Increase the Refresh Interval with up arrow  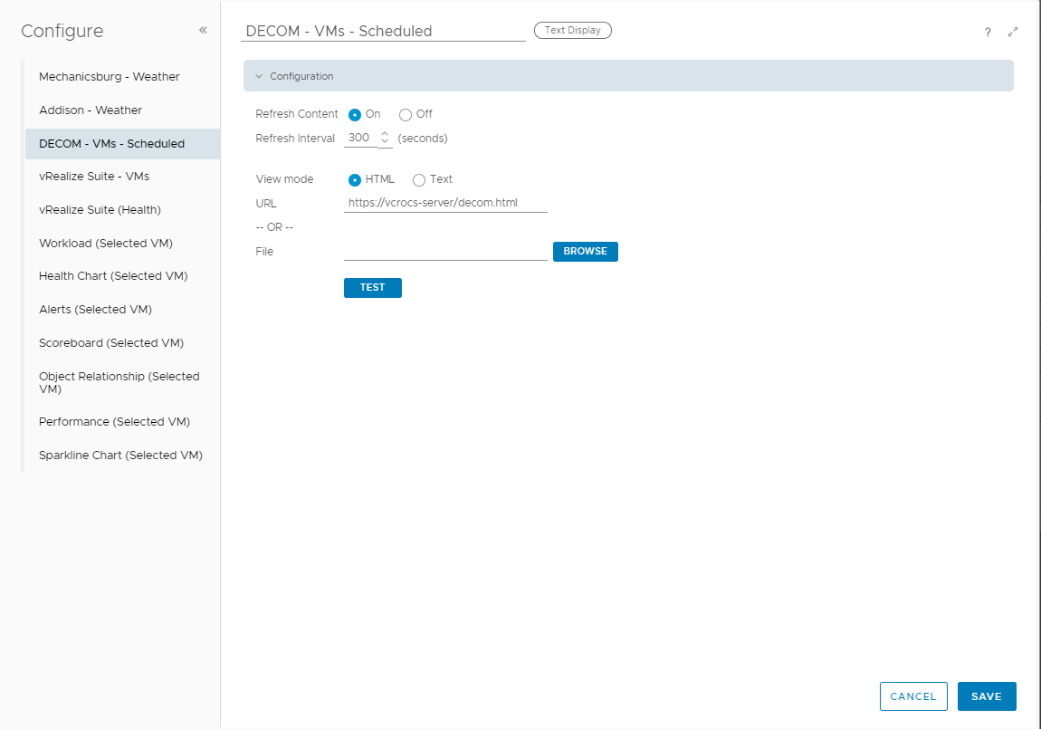click(x=385, y=134)
